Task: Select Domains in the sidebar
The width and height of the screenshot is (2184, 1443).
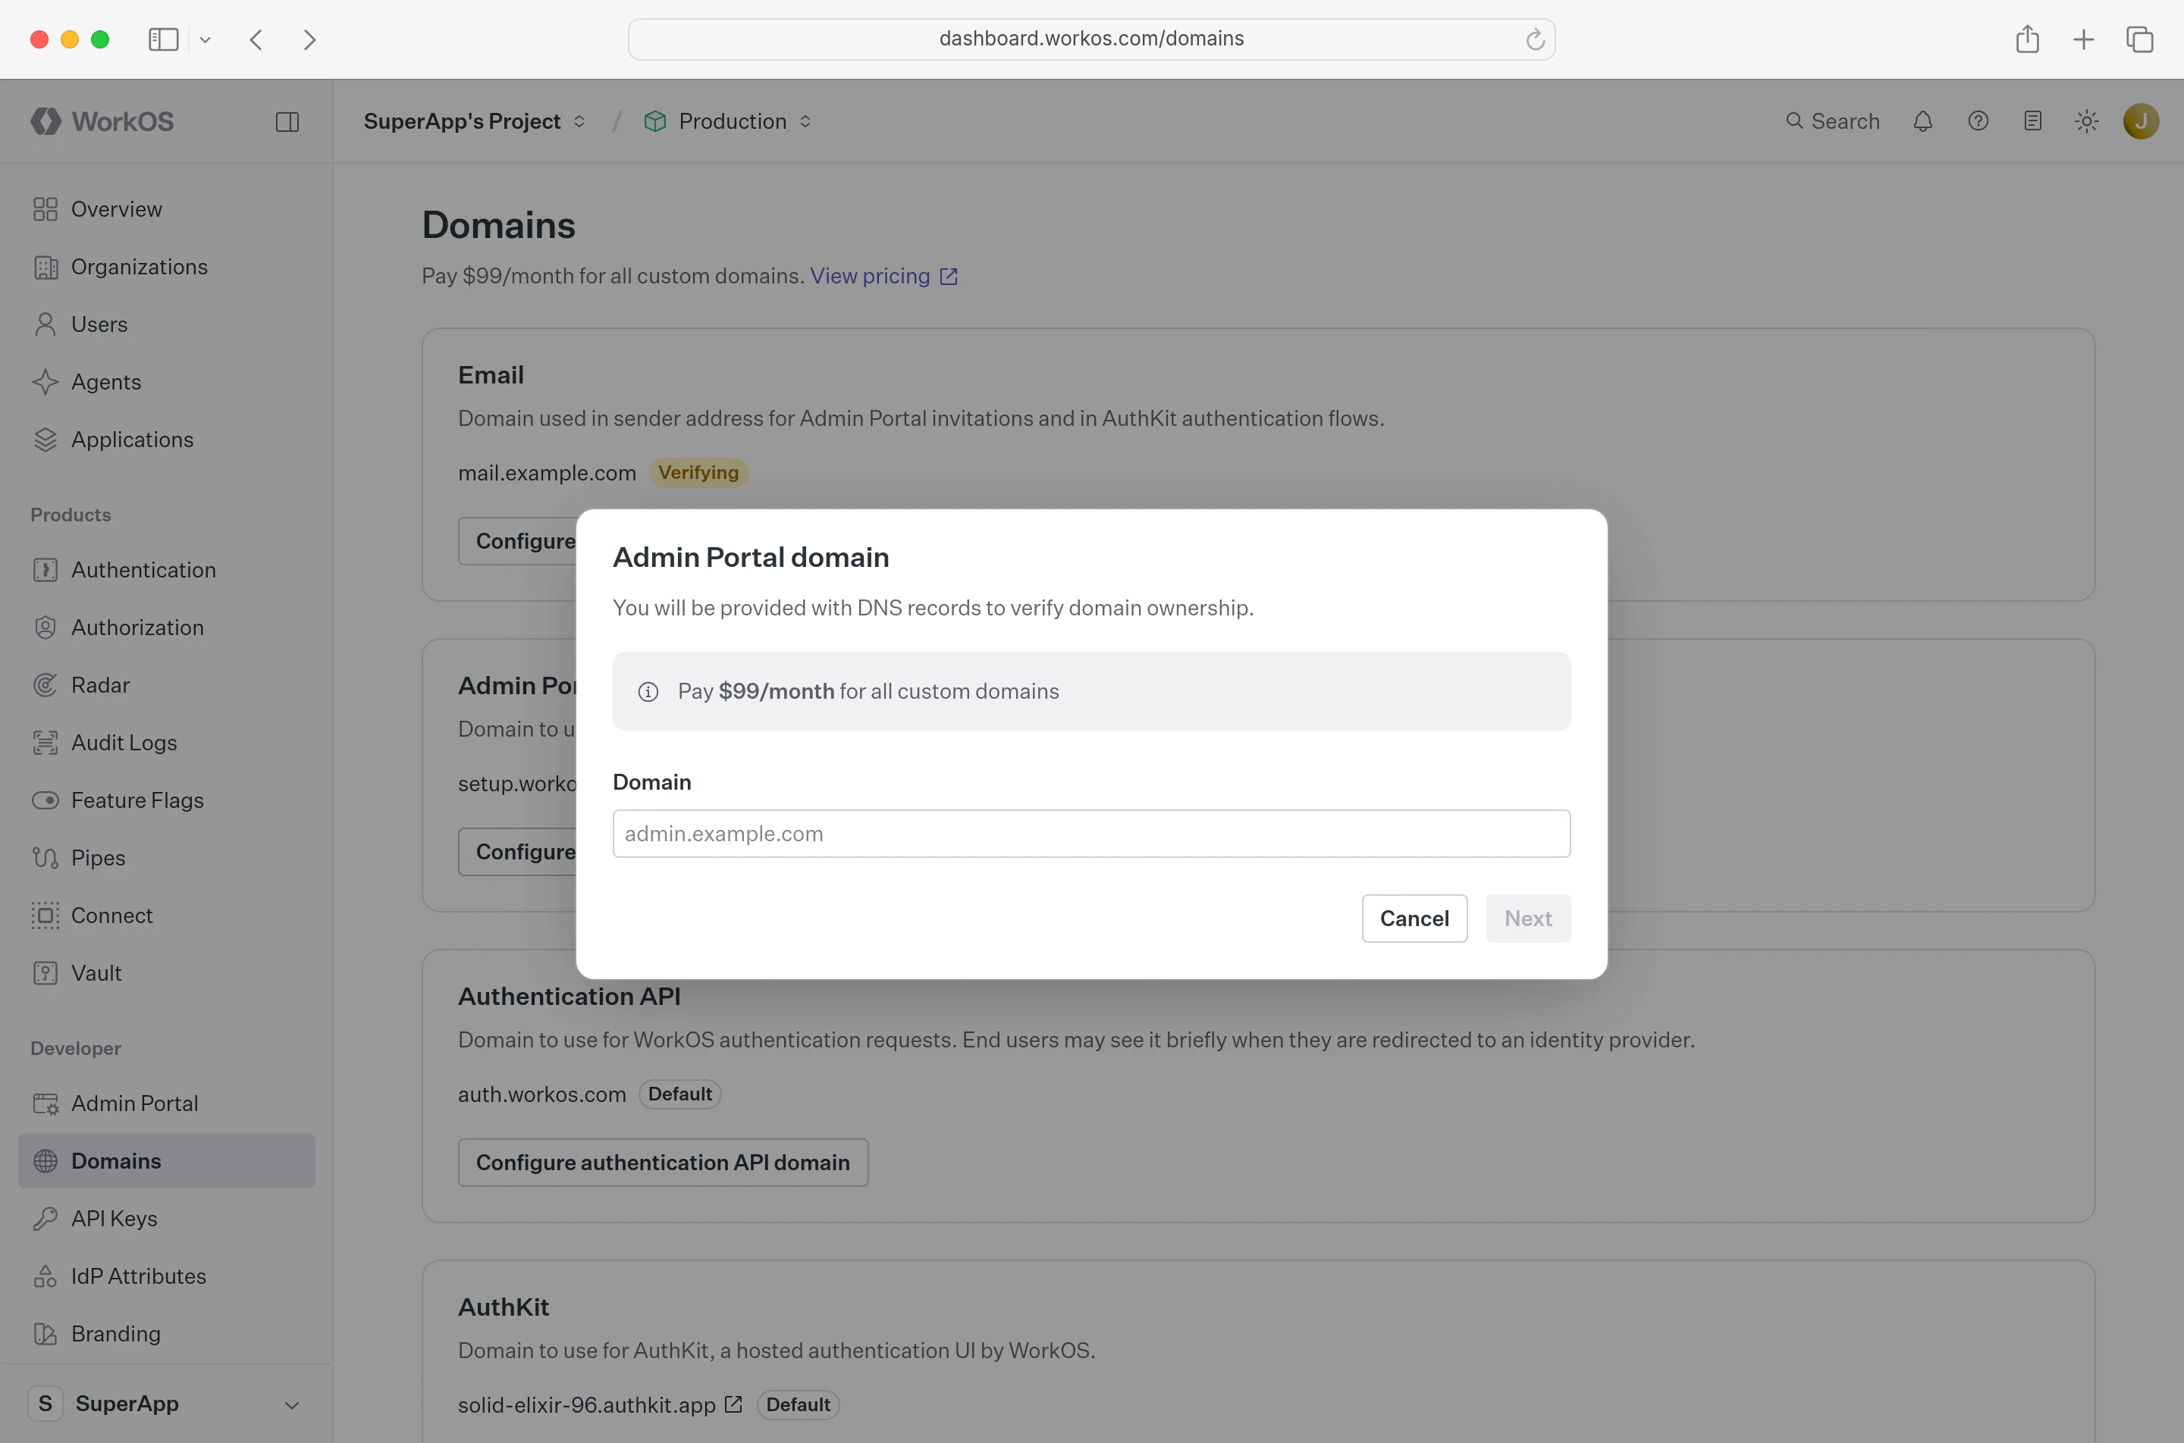Action: (167, 1160)
